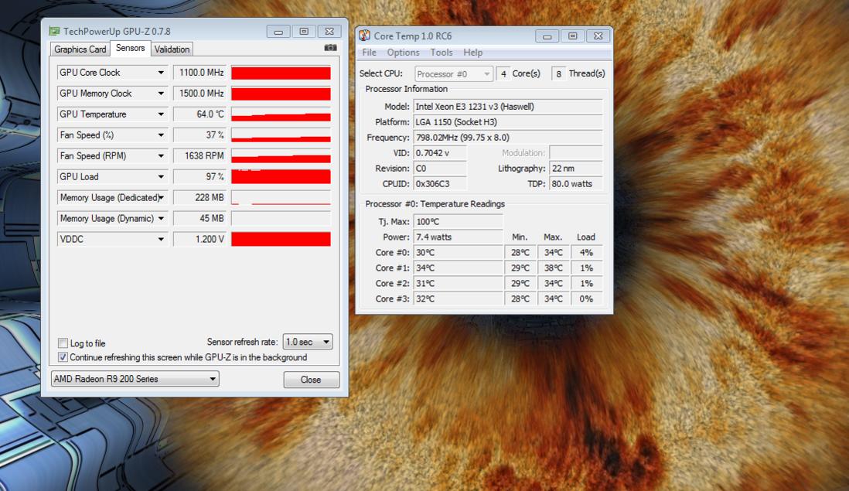Open the GPU Load sensor dropdown
849x491 pixels.
pyautogui.click(x=161, y=176)
